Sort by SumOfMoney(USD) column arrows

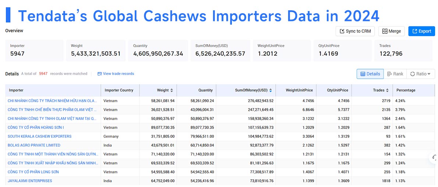point(271,90)
